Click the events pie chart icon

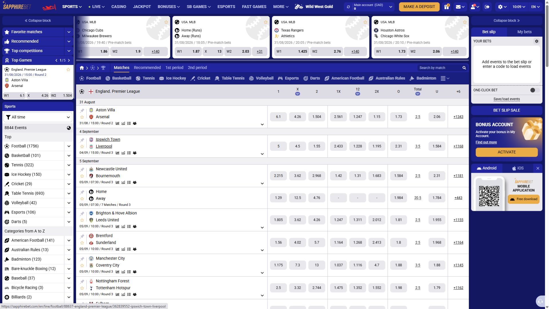(69, 128)
